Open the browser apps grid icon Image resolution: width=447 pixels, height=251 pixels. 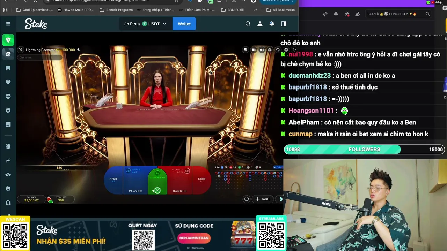5,10
